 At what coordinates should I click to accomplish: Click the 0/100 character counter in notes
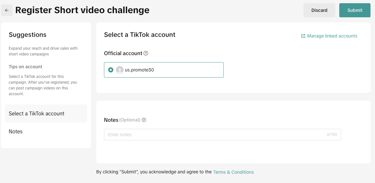[x=332, y=135]
